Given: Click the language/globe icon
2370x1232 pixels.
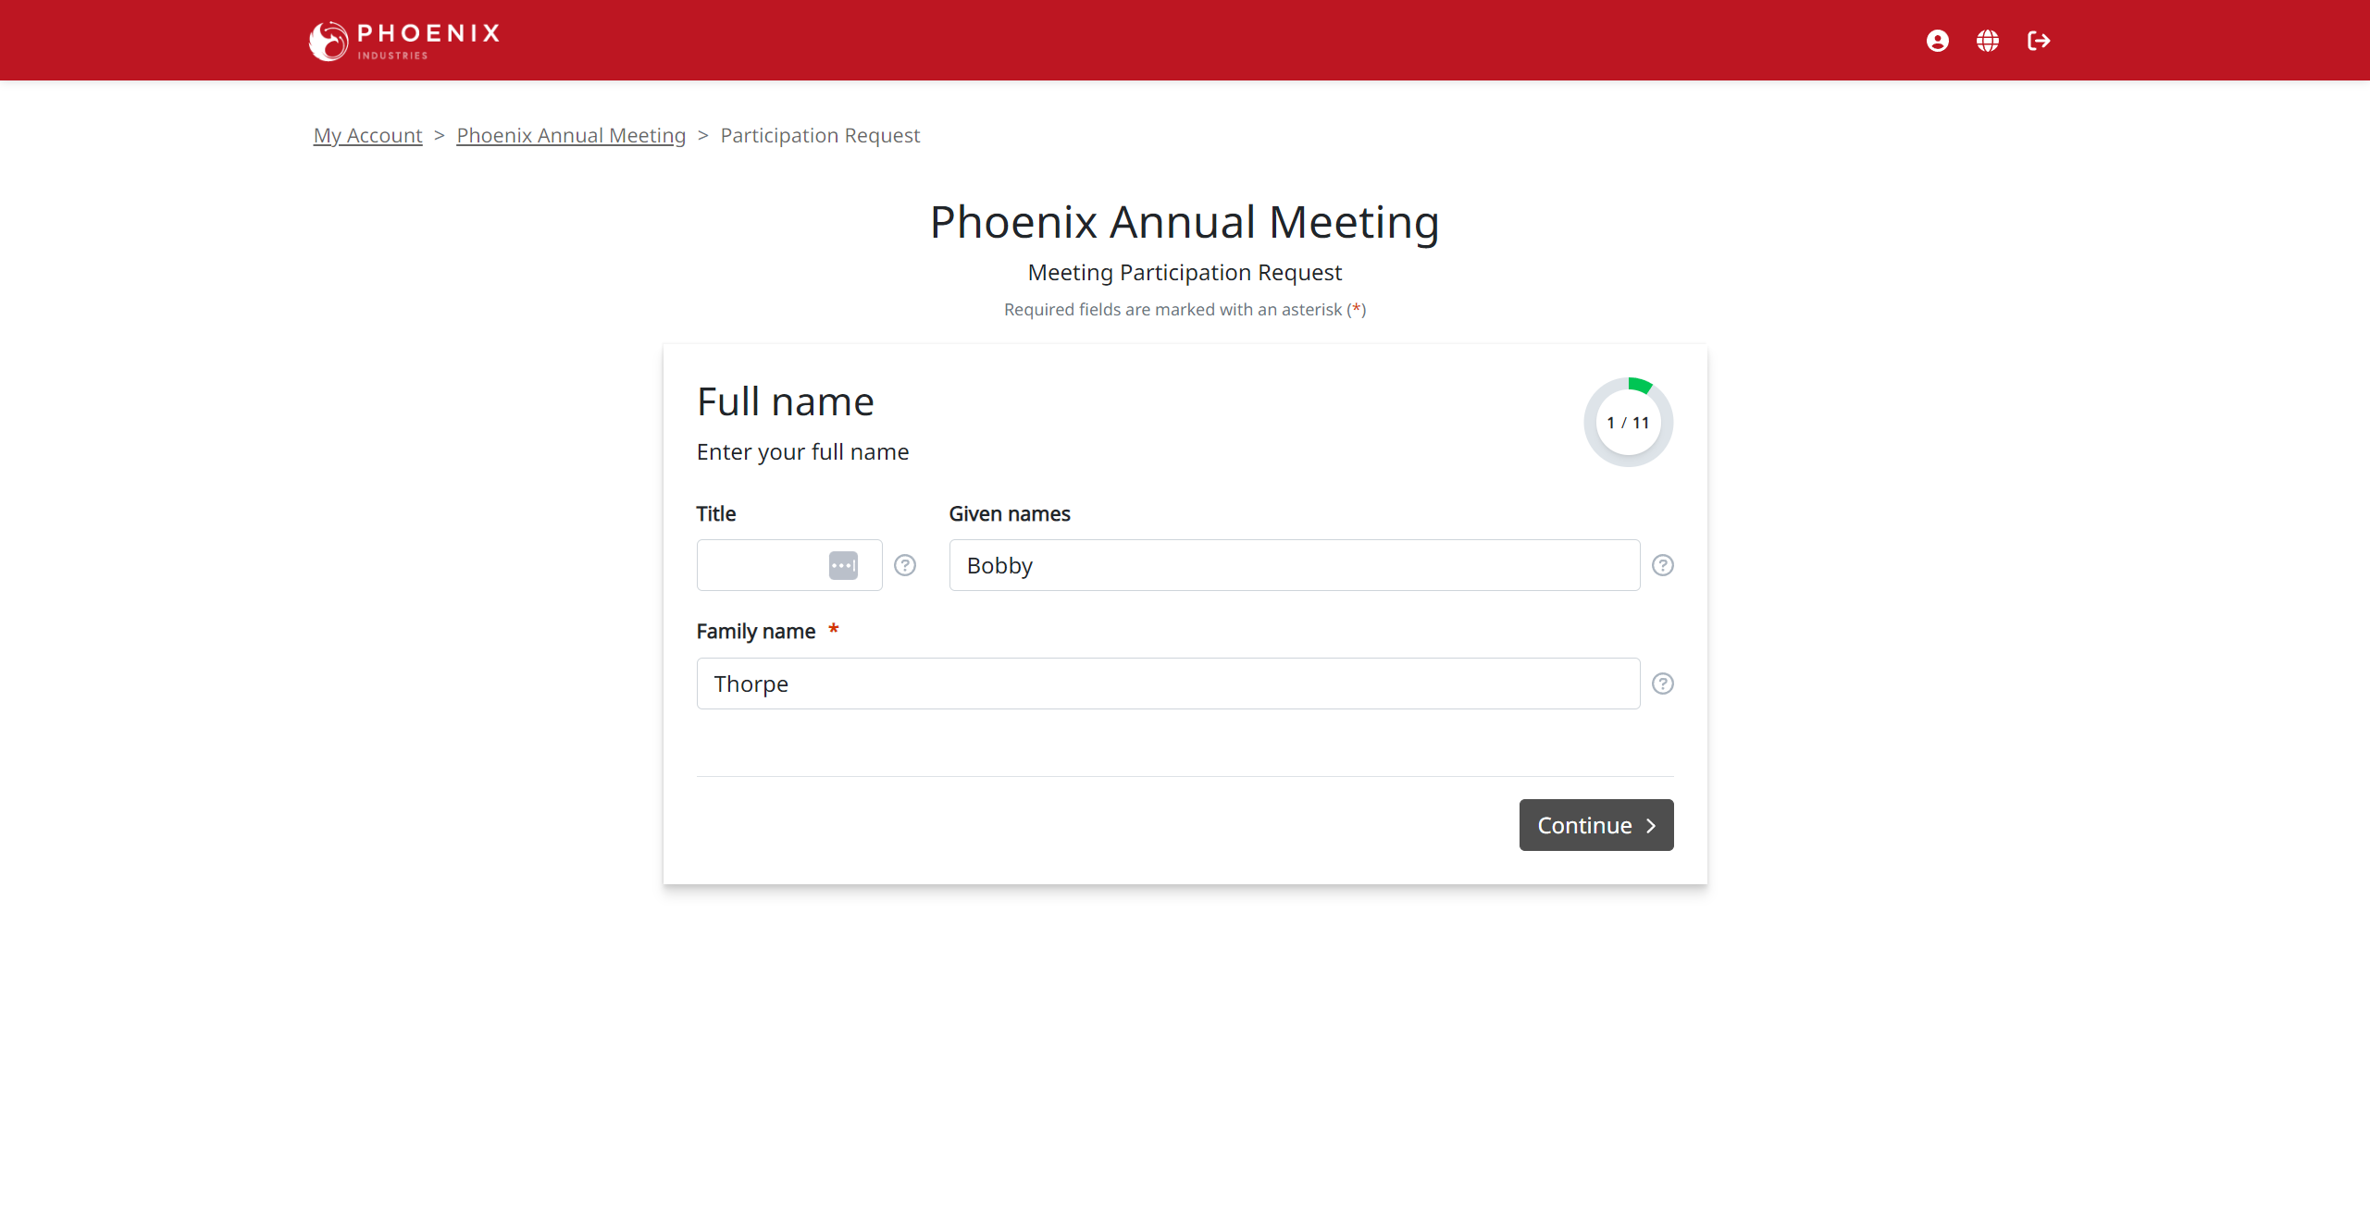Looking at the screenshot, I should click(x=1988, y=41).
